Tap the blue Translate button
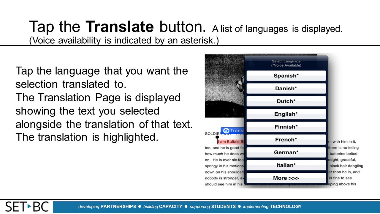Viewport: 380px width, 214px height. 233,130
